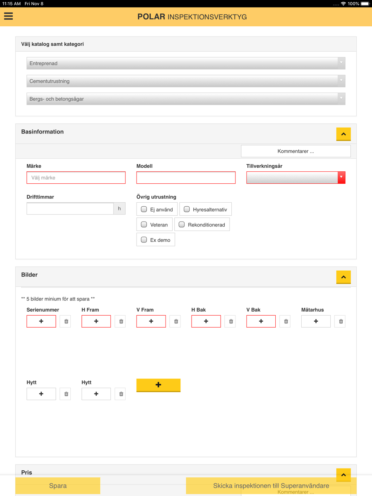
Task: Tap the '5 bilder minium för att spara' note
Action: coord(58,299)
